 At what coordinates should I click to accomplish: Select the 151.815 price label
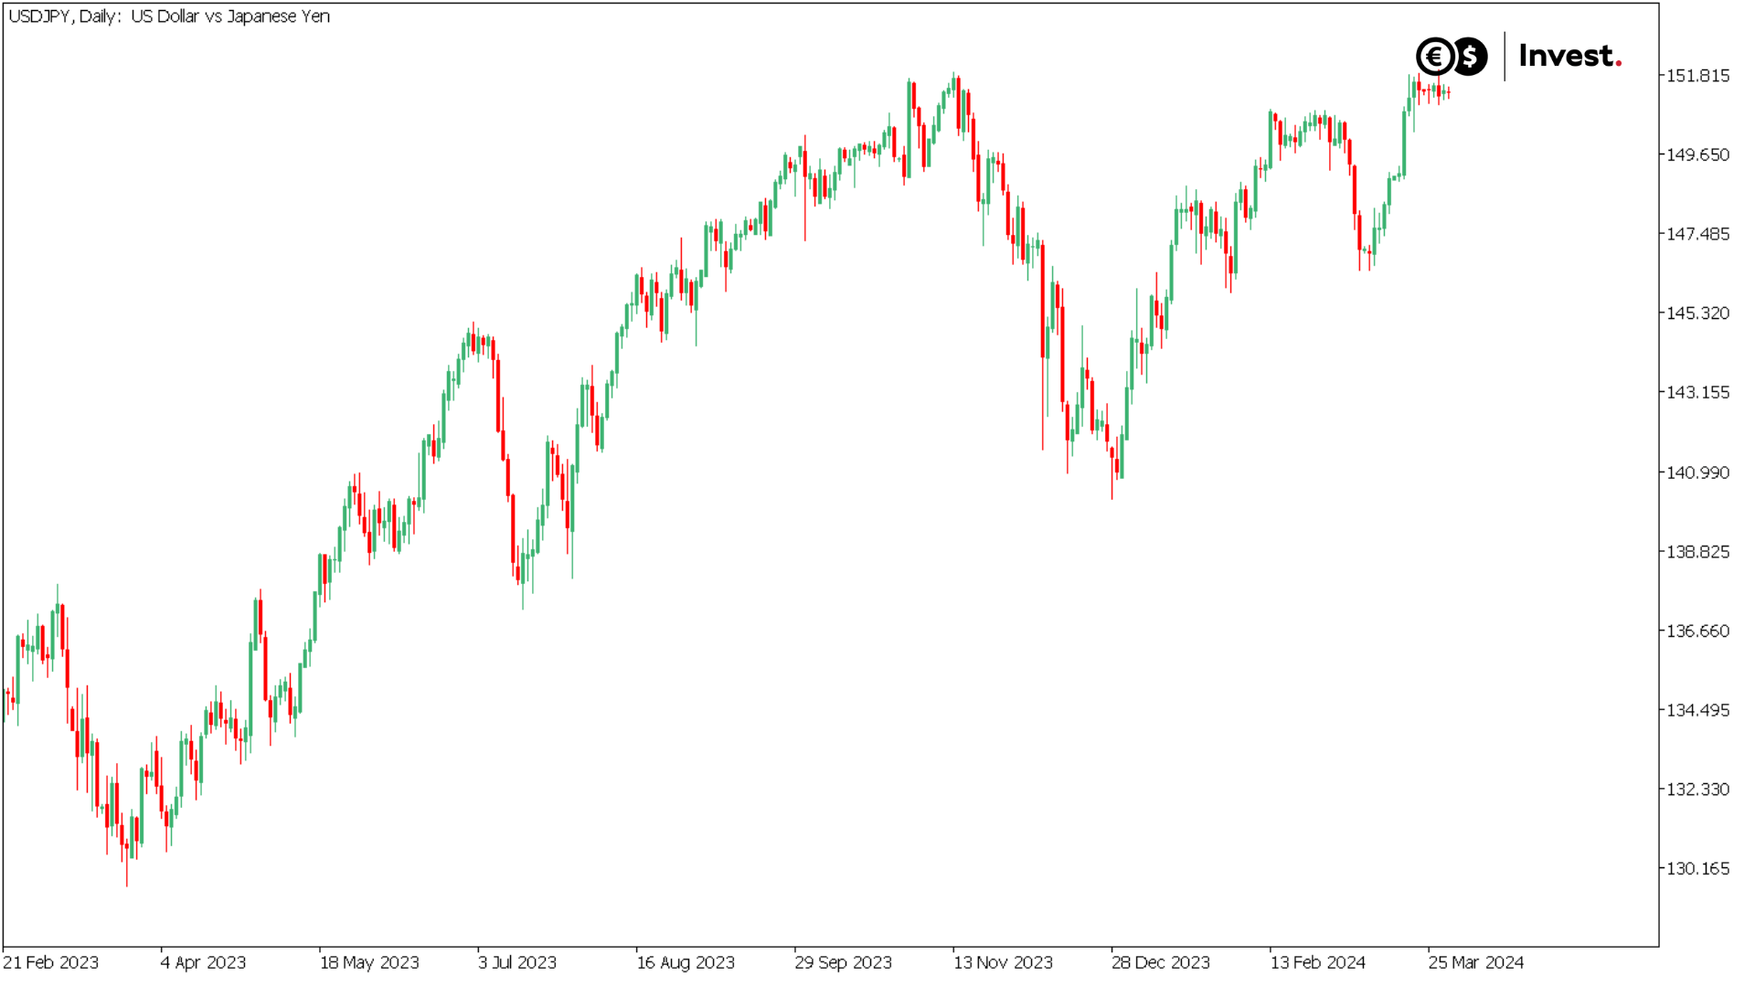click(1697, 76)
